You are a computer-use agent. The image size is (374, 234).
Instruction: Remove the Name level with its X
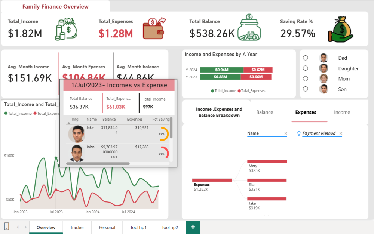(x=286, y=133)
